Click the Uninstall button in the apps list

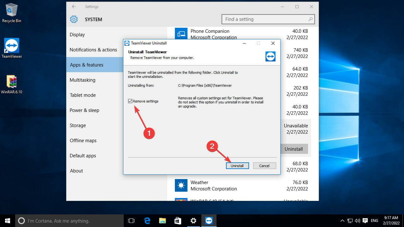coord(294,149)
